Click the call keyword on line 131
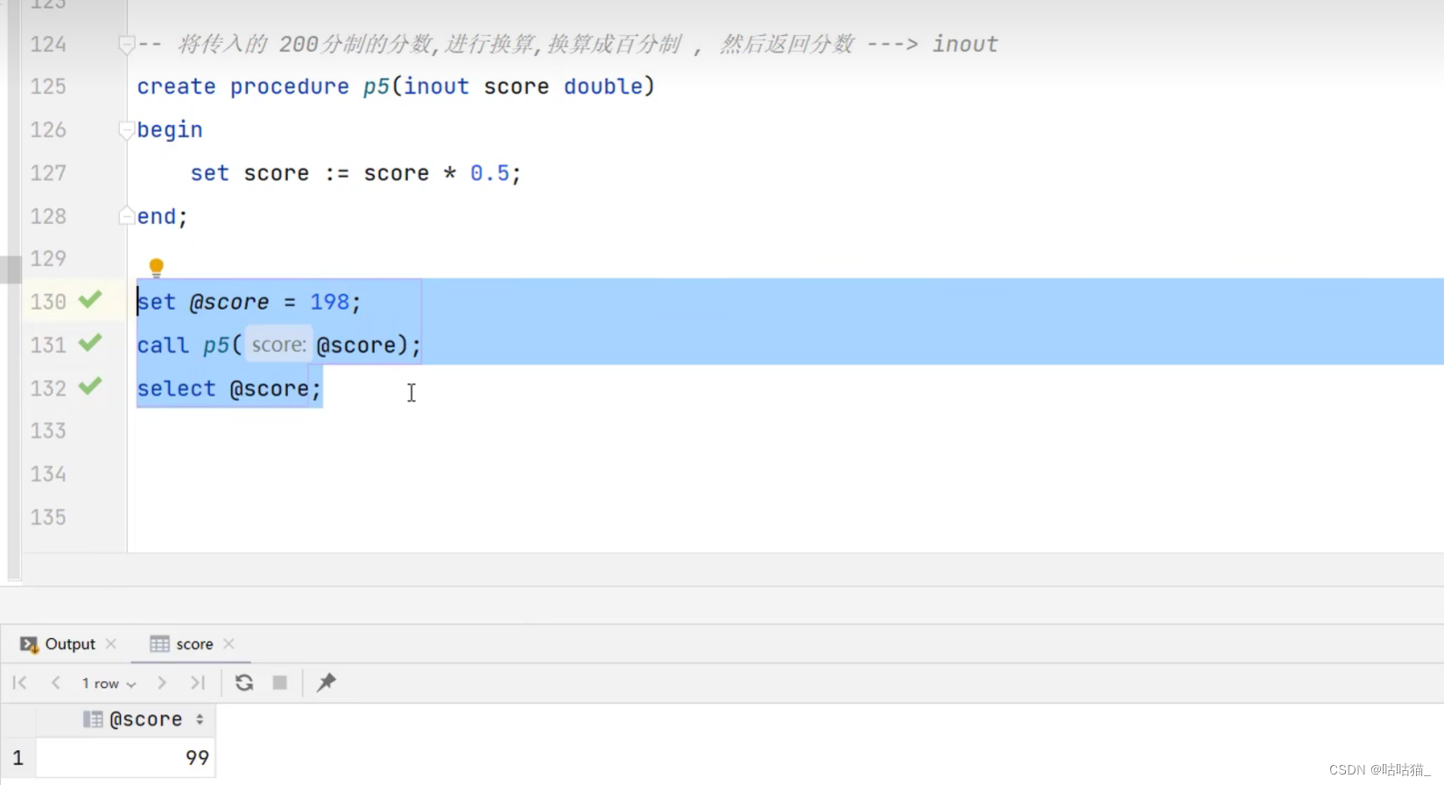Screen dimensions: 1444x785 coord(163,346)
